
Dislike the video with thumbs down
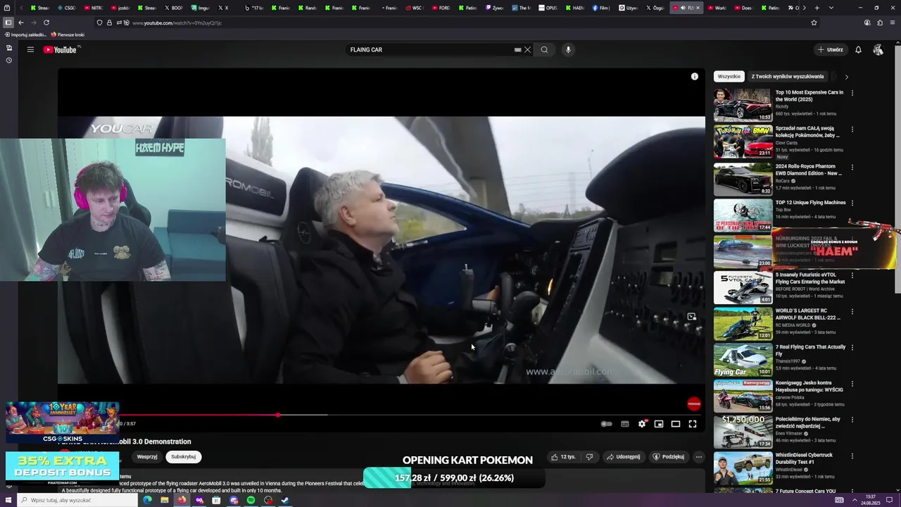coord(589,457)
